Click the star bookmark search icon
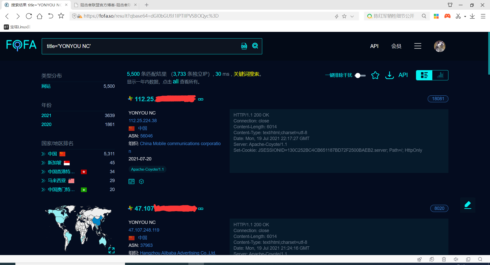Viewport: 490px width, 265px height. tap(375, 75)
